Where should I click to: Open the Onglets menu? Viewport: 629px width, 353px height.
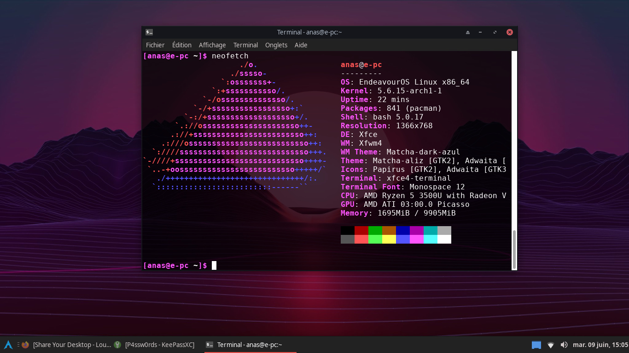(276, 45)
